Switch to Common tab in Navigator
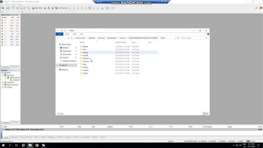The height and width of the screenshot is (148, 263). 6,123
